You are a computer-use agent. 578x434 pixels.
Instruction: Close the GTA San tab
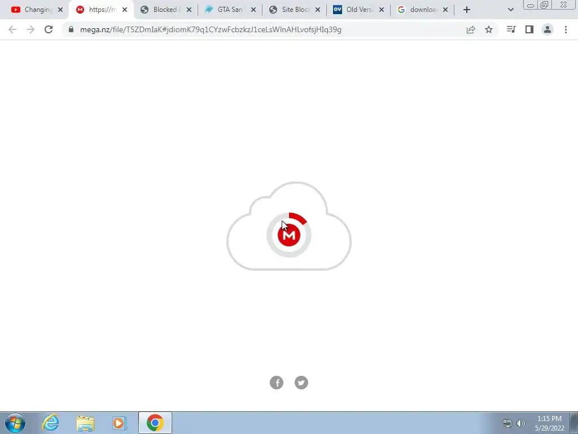click(x=253, y=10)
